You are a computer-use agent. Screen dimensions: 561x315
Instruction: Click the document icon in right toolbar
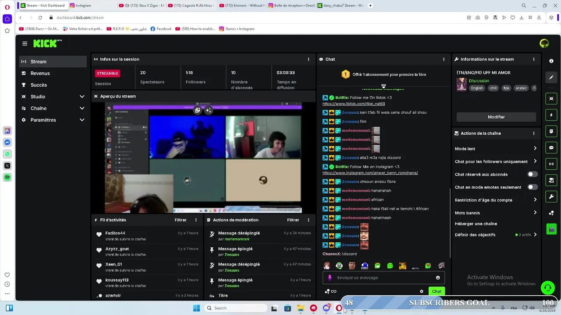(x=551, y=131)
